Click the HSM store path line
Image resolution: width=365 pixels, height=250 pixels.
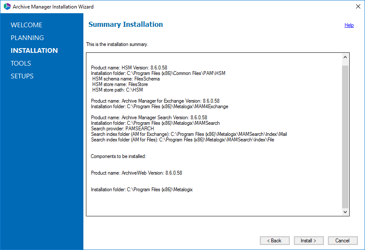tap(117, 90)
